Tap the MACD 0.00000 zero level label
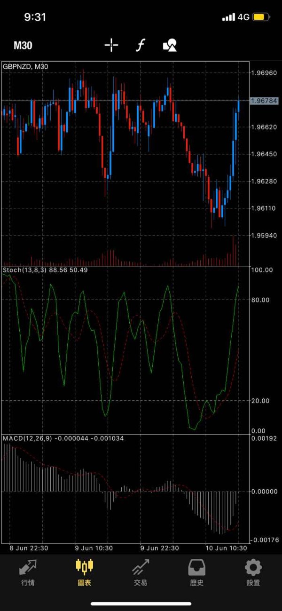 (265, 491)
